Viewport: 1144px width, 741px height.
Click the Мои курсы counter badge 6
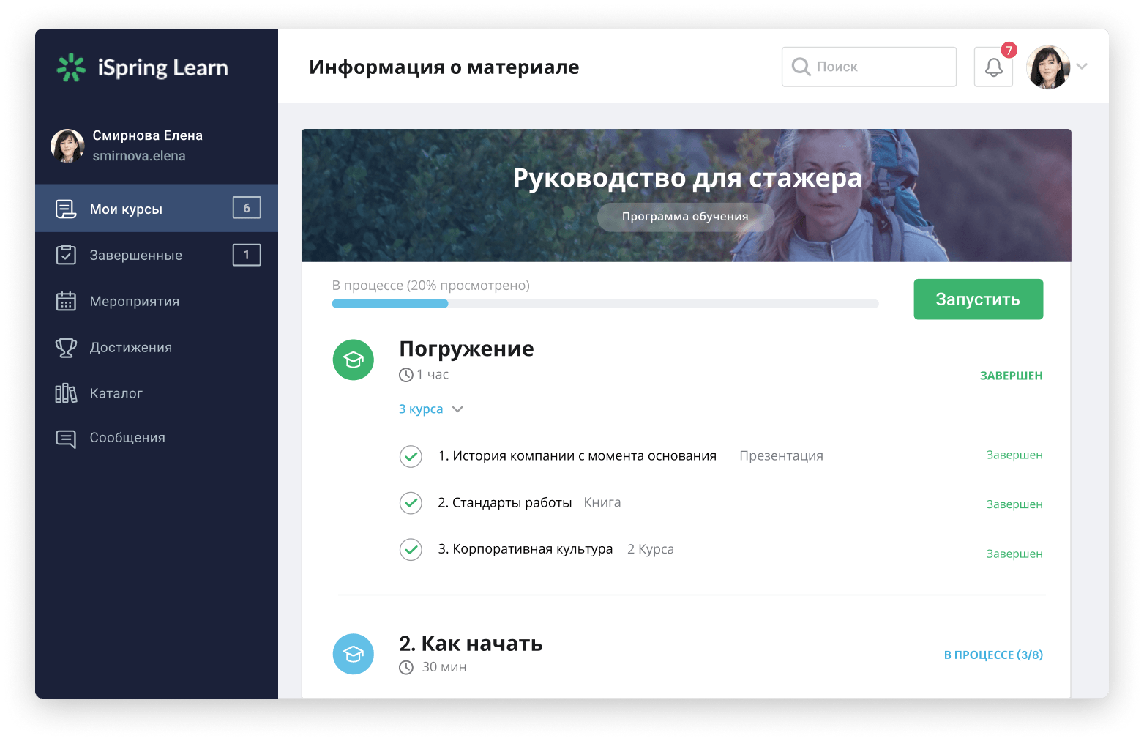(x=247, y=208)
